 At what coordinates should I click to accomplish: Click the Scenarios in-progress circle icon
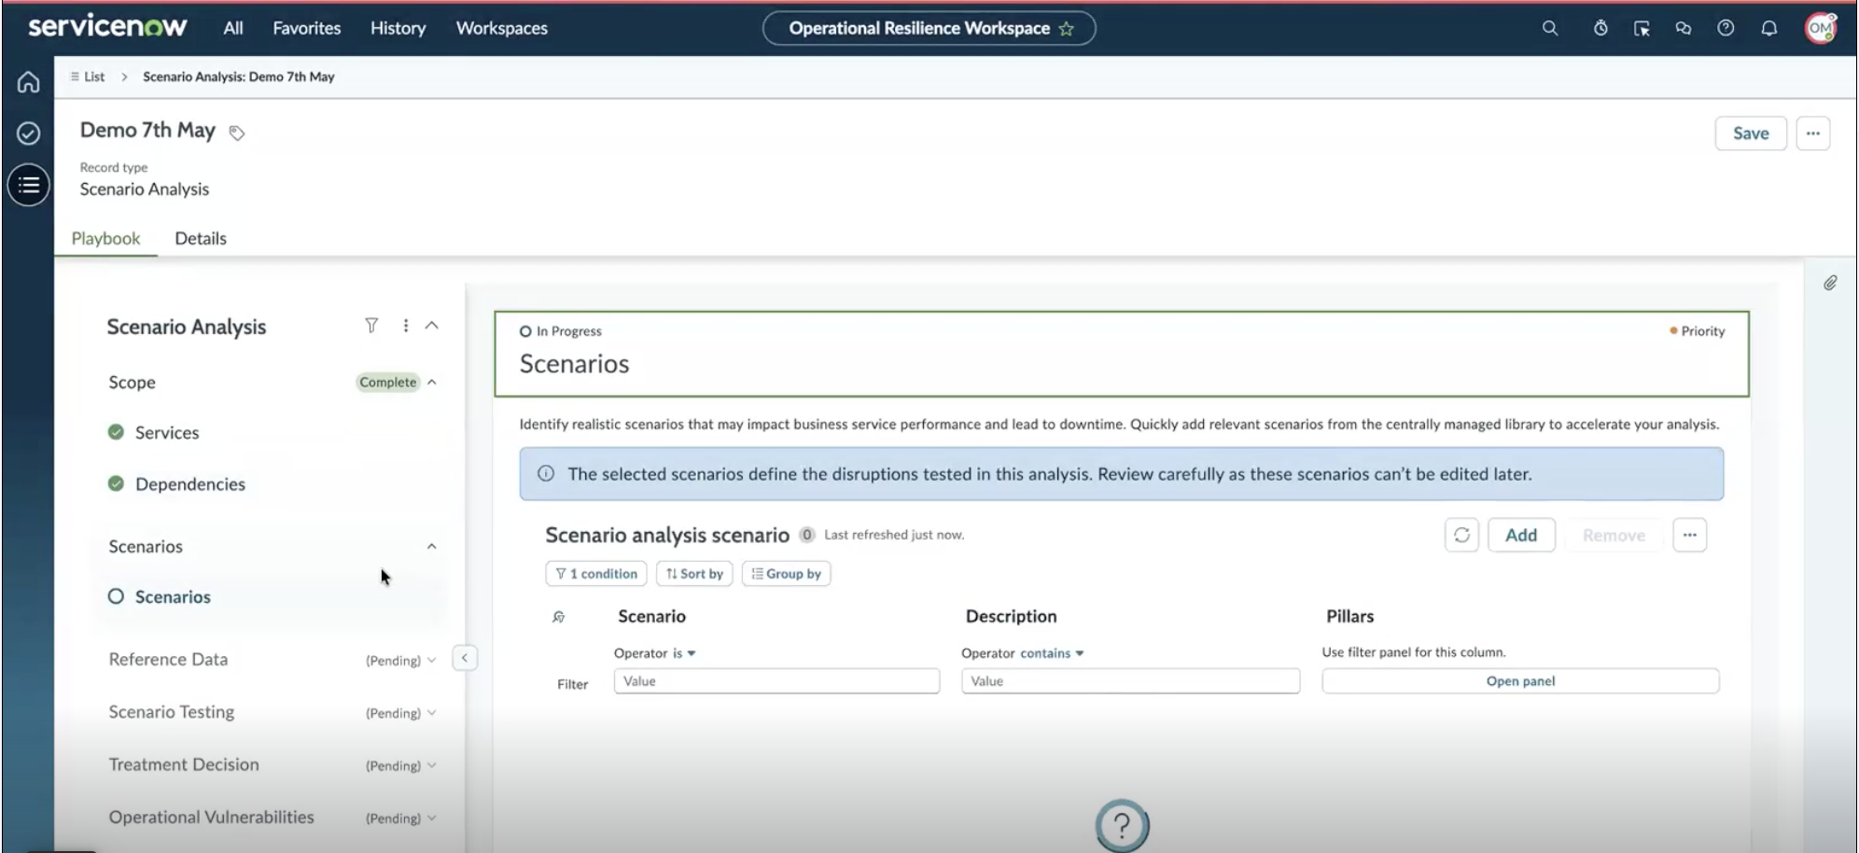pyautogui.click(x=116, y=595)
